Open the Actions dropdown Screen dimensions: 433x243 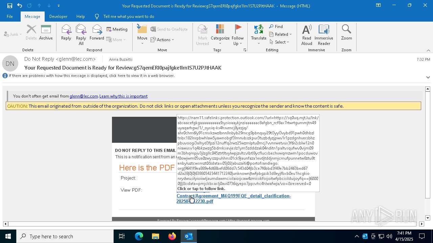(162, 39)
